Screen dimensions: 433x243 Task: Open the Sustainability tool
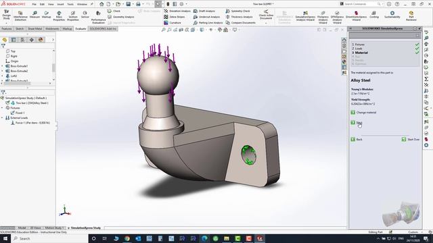point(392,15)
